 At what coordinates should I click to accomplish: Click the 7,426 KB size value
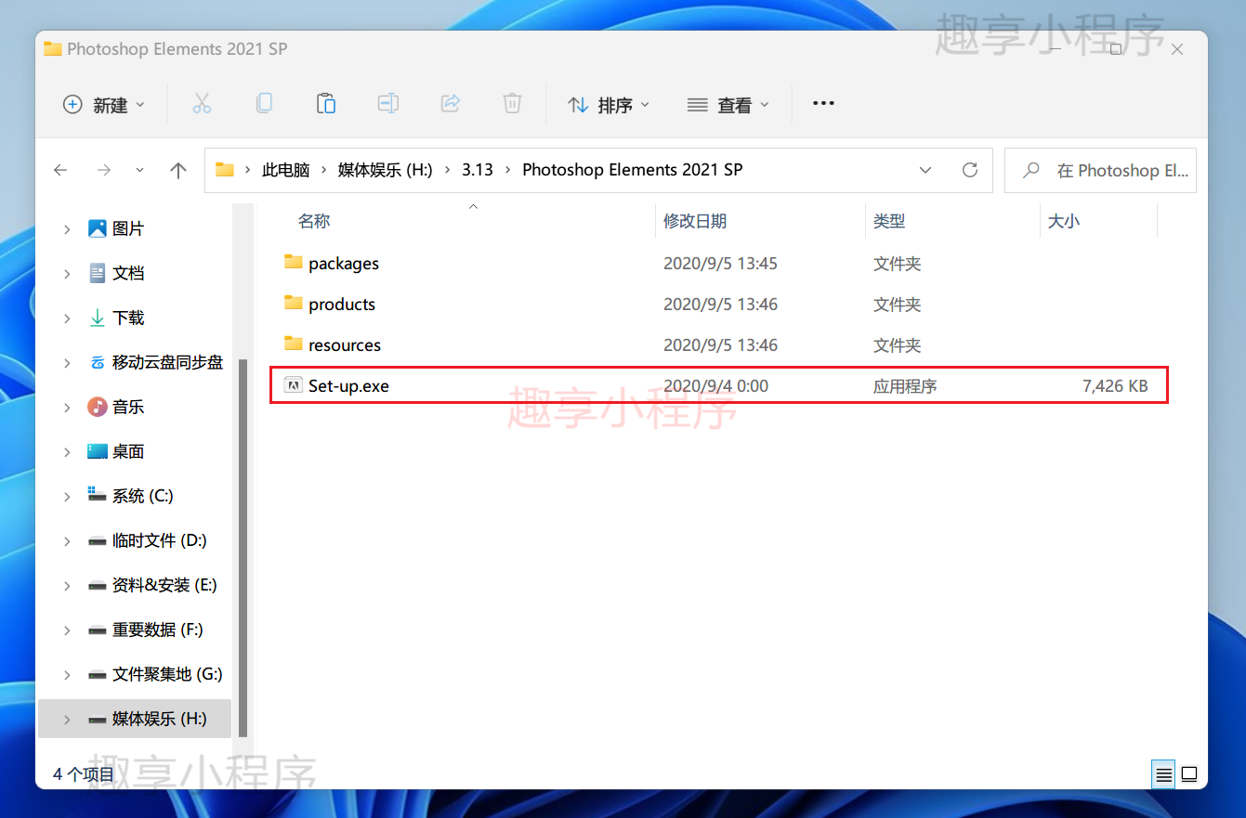[1115, 386]
